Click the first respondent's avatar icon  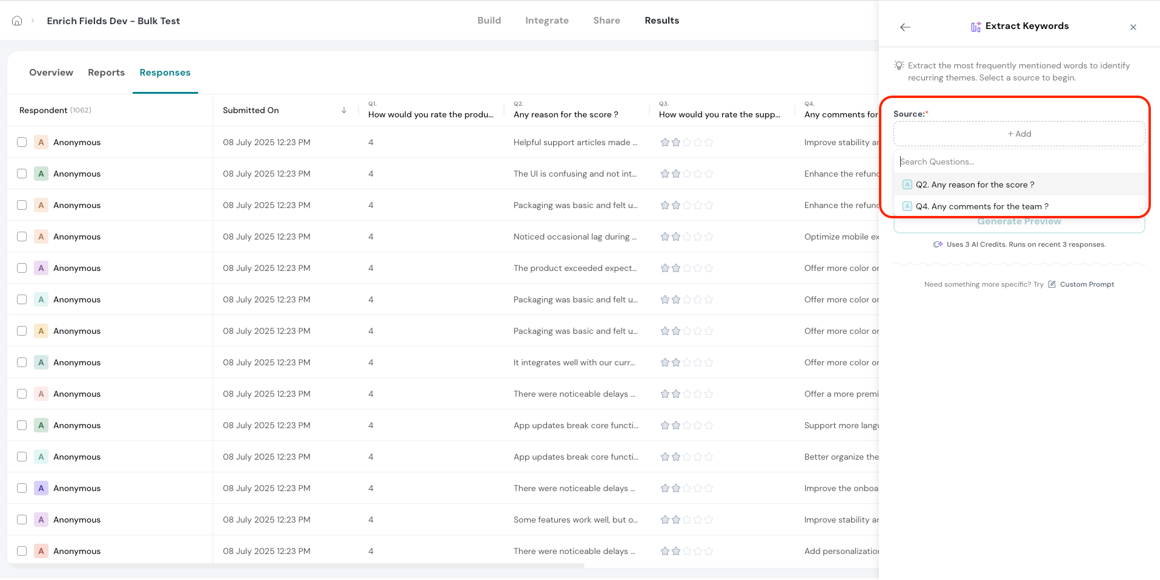pyautogui.click(x=41, y=142)
